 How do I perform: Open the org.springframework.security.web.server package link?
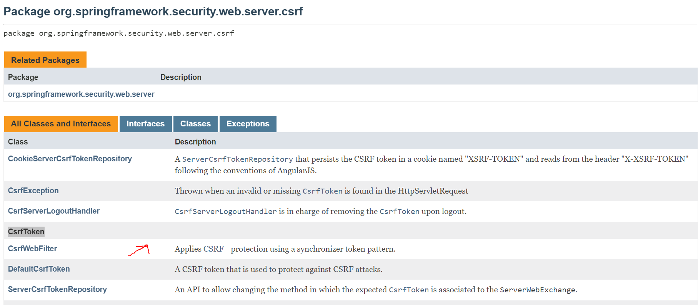(81, 94)
